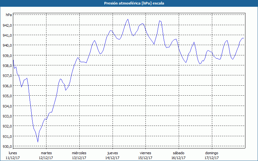
Task: Click the "miércoles" day label
Action: coord(79,153)
